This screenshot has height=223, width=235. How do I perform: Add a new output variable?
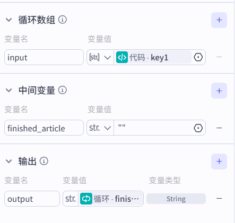(x=219, y=162)
